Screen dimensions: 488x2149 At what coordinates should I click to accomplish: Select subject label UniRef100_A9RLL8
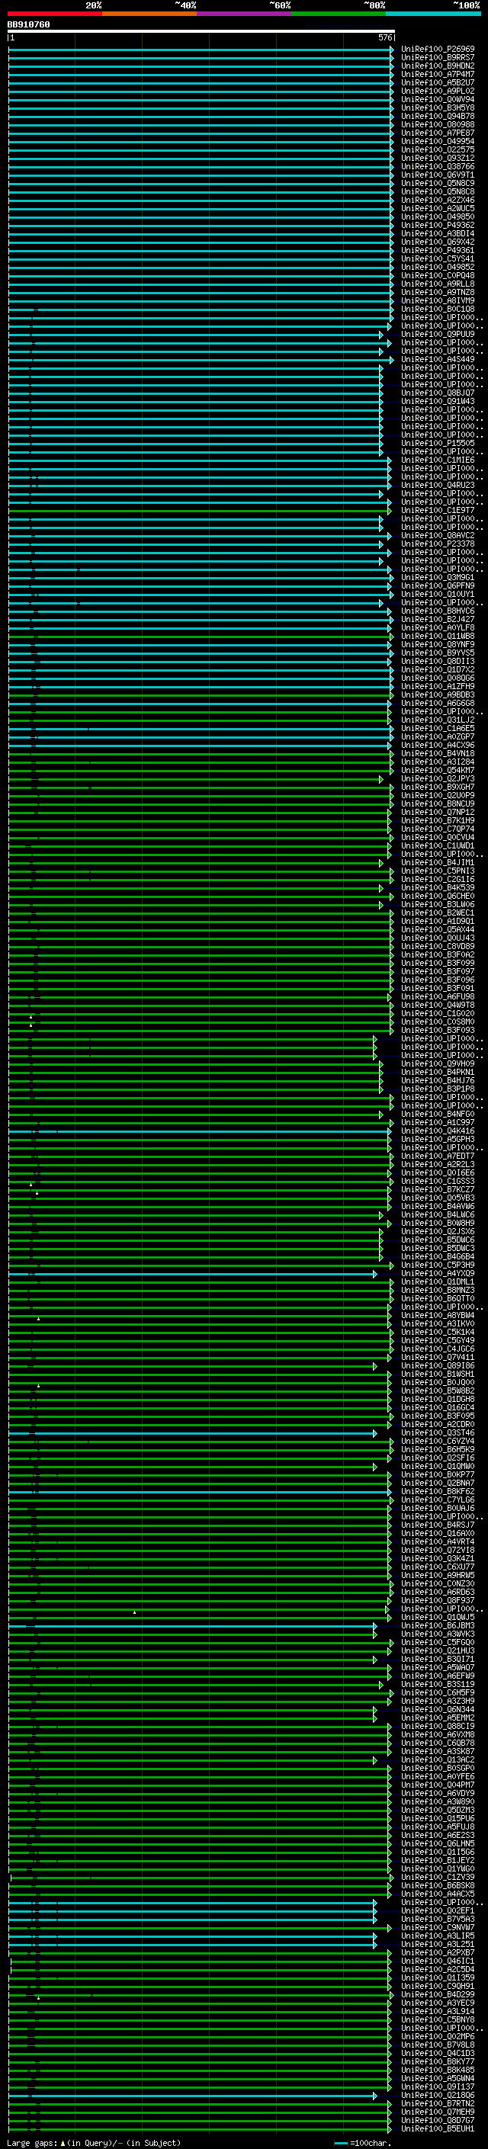pyautogui.click(x=438, y=284)
